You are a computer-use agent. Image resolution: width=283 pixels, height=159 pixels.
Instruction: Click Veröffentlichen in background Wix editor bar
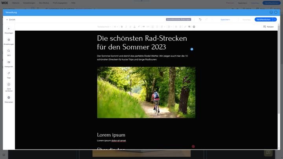point(272,3)
